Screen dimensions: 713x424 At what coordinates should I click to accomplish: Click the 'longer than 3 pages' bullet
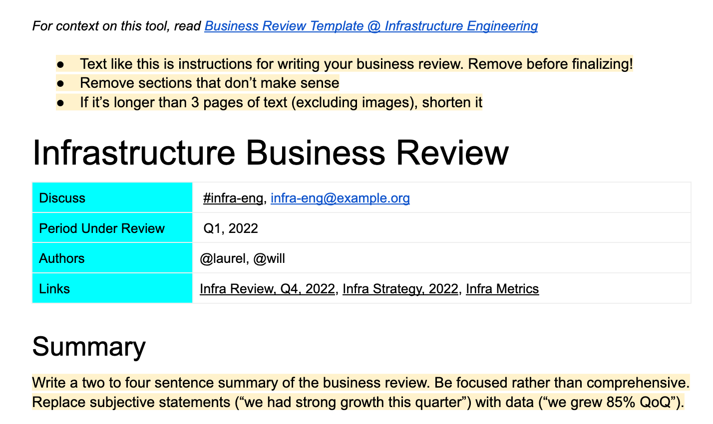pos(281,103)
